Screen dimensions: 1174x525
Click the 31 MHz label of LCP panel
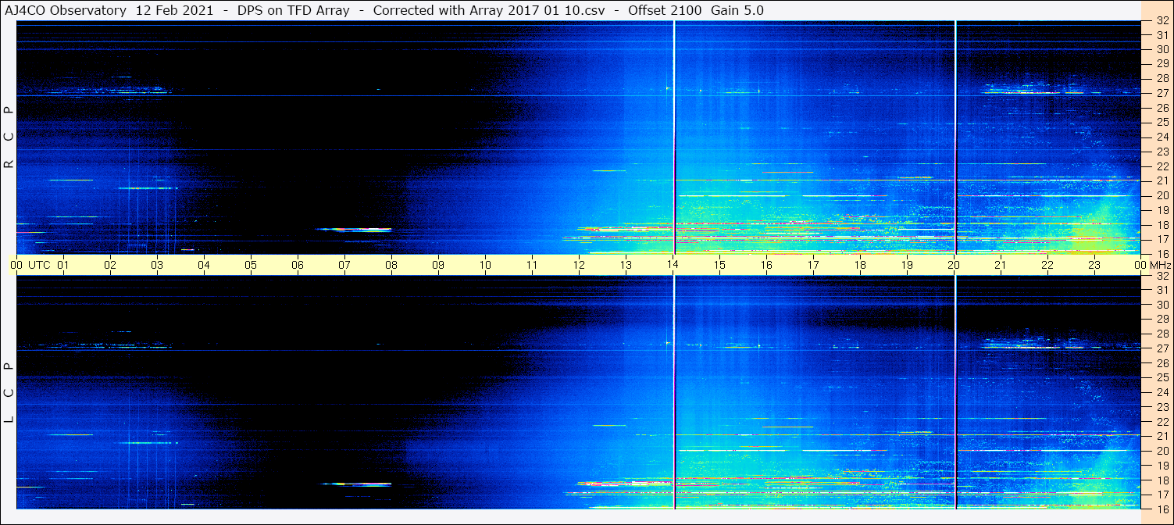click(x=1162, y=290)
